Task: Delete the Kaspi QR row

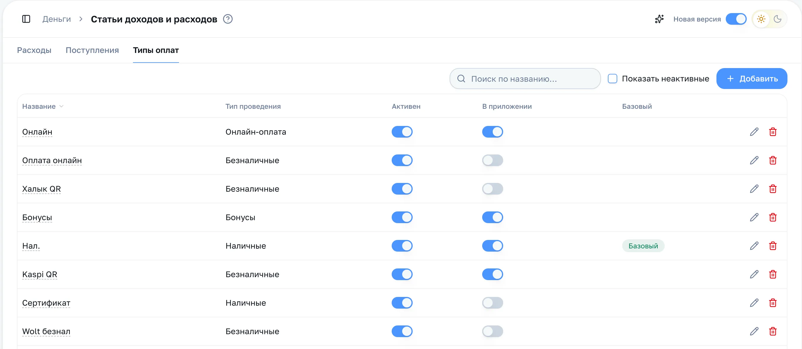Action: (773, 274)
